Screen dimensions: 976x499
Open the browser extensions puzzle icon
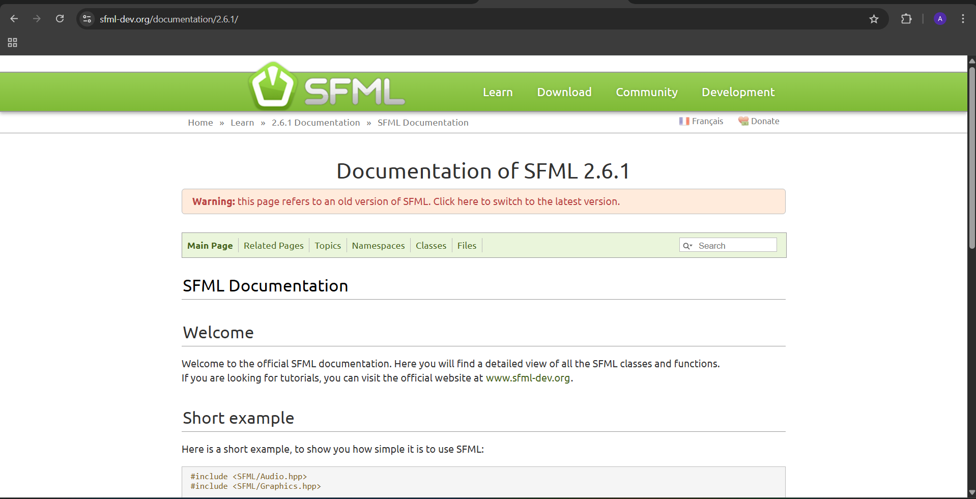pyautogui.click(x=906, y=19)
